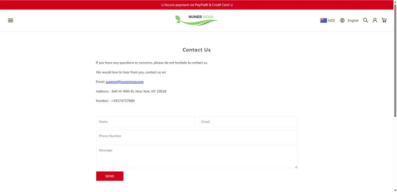Open the hamburger navigation menu
This screenshot has width=397, height=192.
10,20
